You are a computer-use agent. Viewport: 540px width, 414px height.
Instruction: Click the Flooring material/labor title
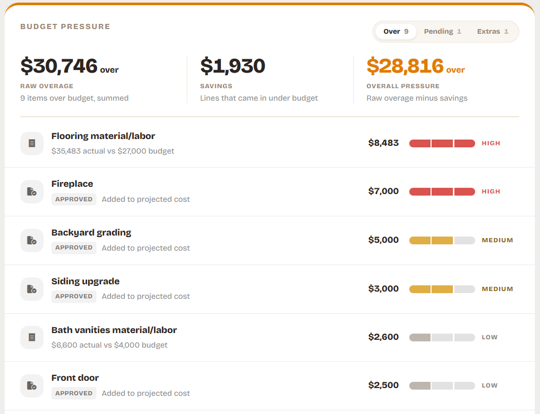click(x=103, y=136)
